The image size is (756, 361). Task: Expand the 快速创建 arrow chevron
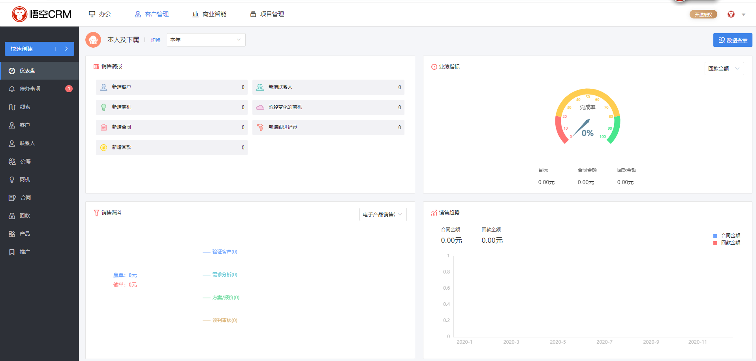pos(66,49)
